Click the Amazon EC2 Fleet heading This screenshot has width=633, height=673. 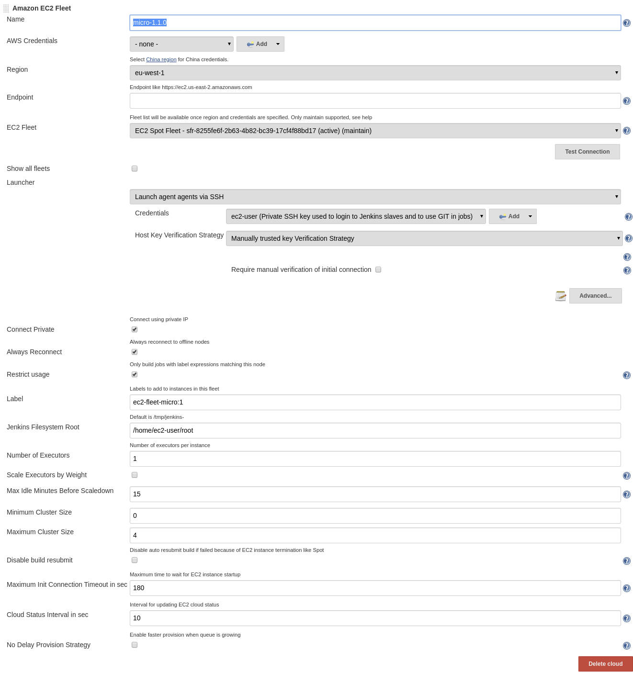point(42,8)
